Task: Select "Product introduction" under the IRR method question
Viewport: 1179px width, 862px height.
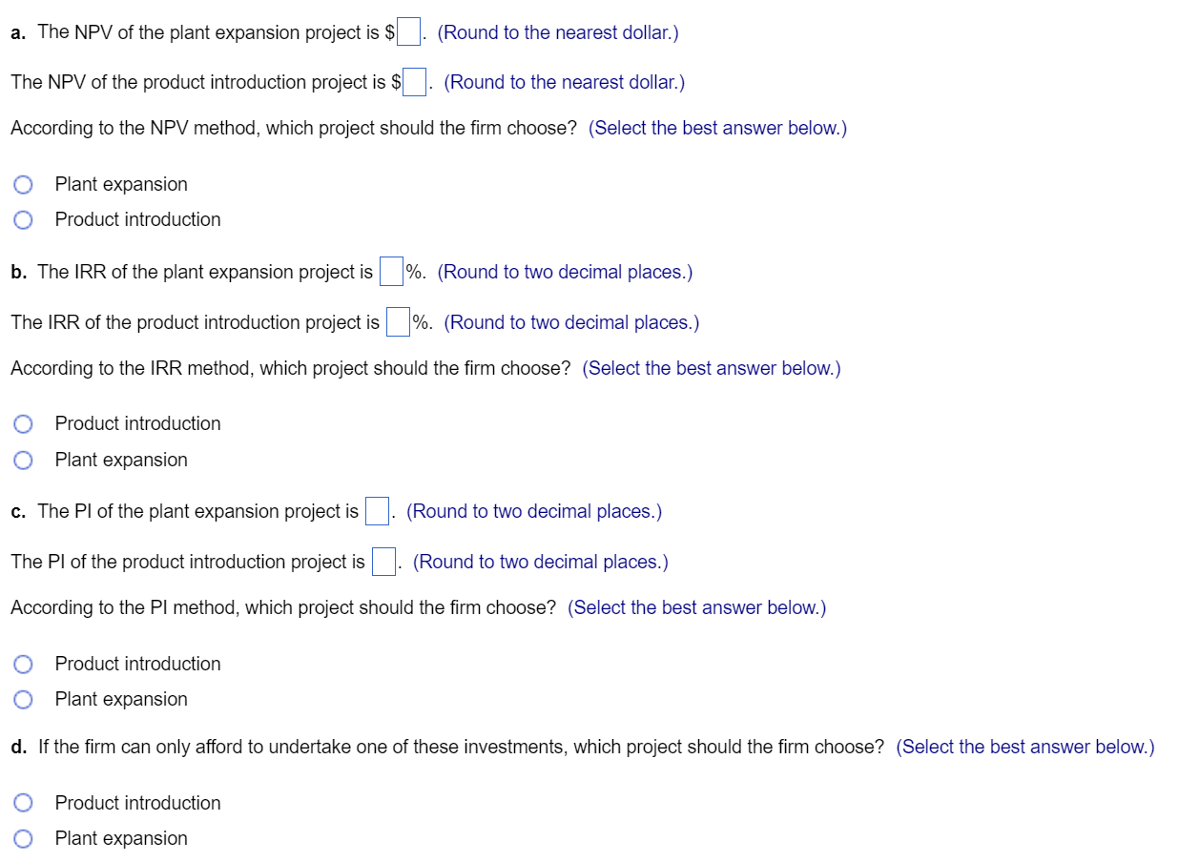Action: (23, 423)
